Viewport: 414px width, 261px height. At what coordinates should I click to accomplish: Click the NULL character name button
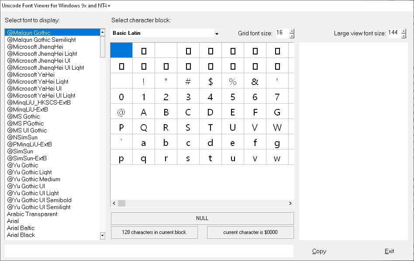[x=202, y=218]
